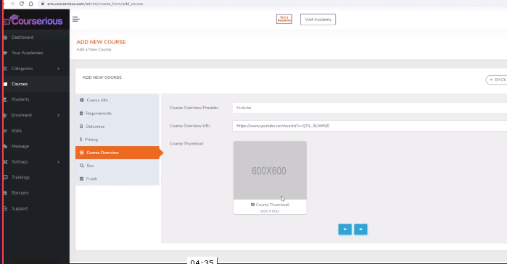The width and height of the screenshot is (507, 264).
Task: Open the hamburger menu icon
Action: pos(76,20)
